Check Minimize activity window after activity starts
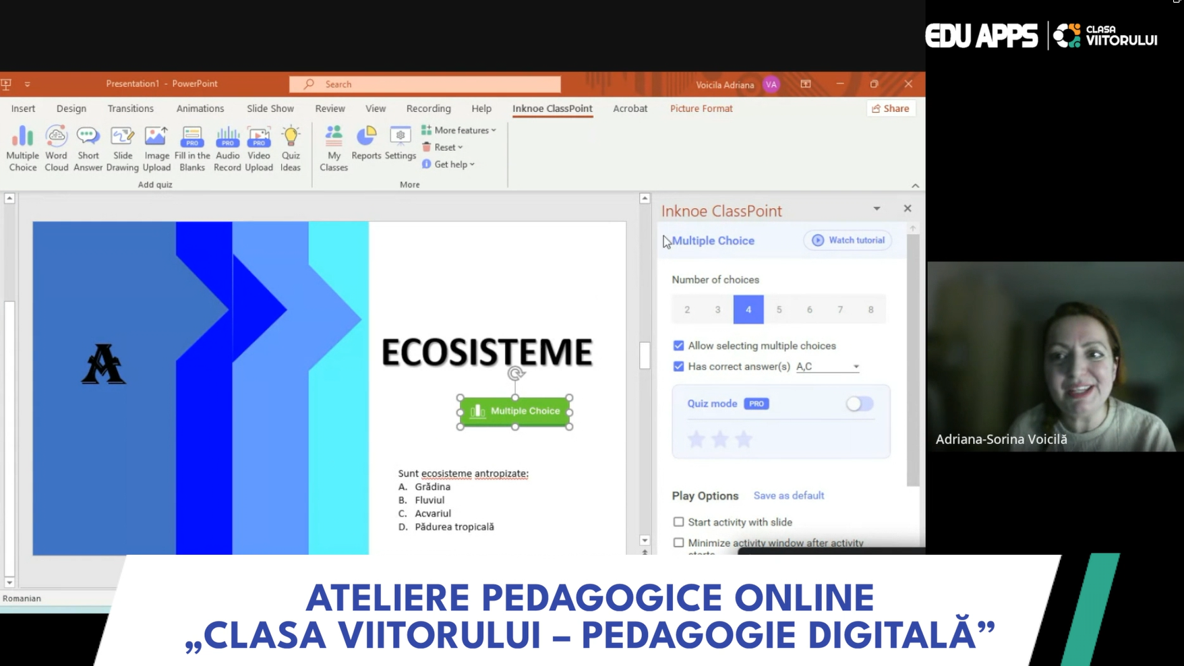This screenshot has height=666, width=1184. (x=678, y=543)
